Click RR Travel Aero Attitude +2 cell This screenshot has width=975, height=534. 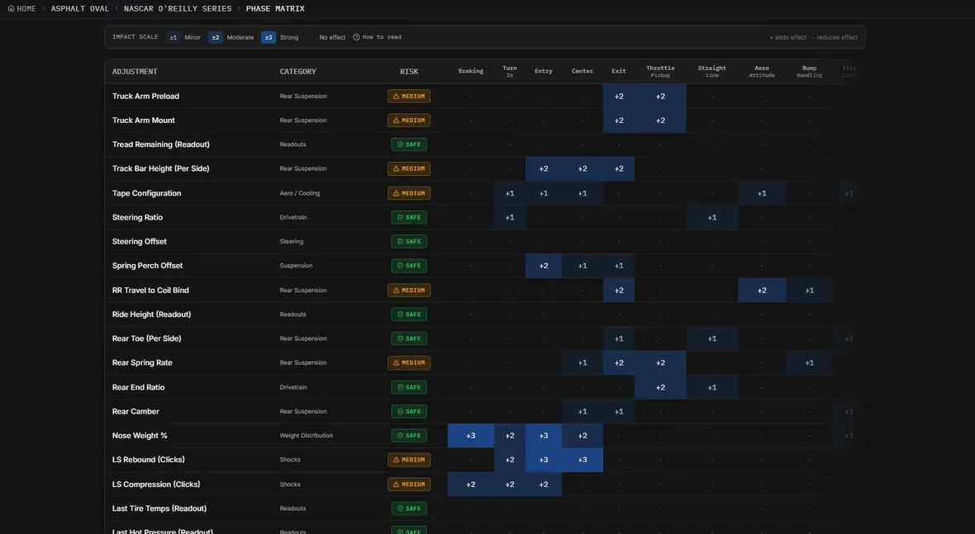(x=762, y=290)
